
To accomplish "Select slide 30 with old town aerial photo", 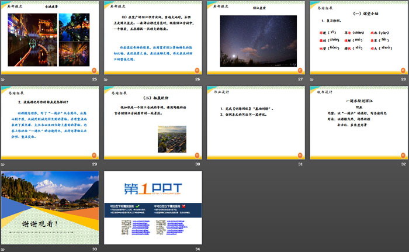I will [153, 123].
